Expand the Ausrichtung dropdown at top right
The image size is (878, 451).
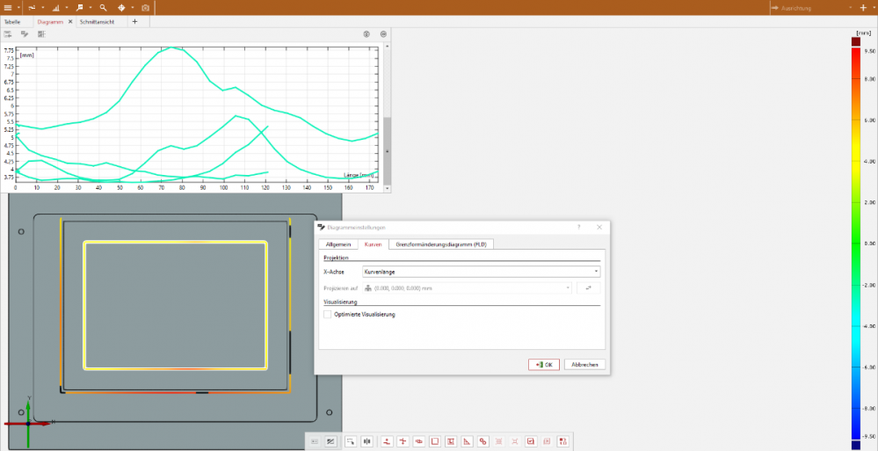850,8
